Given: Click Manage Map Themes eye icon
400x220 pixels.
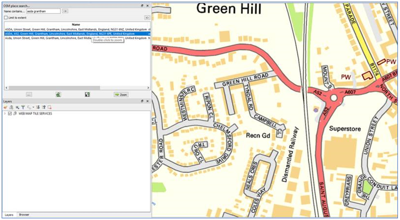Looking at the screenshot, I should click(18, 107).
